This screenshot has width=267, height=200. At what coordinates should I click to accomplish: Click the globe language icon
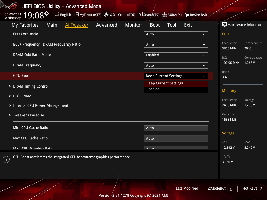click(57, 15)
